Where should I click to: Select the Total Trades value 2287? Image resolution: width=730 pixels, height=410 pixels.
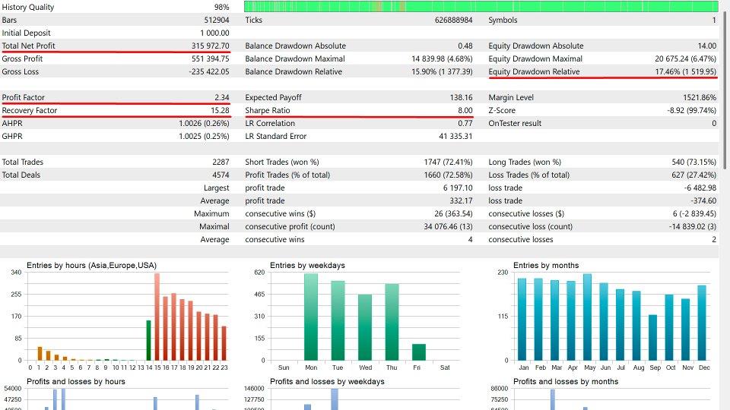221,162
